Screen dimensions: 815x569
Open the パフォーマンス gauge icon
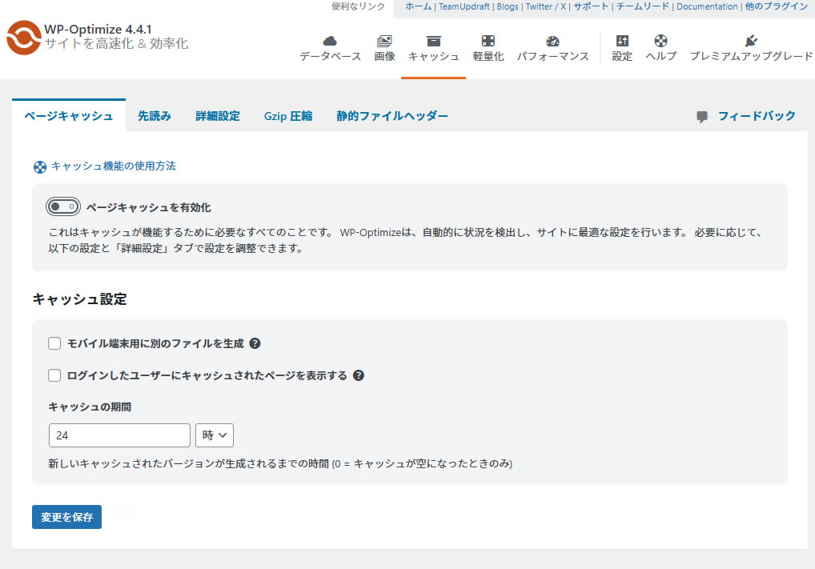552,42
